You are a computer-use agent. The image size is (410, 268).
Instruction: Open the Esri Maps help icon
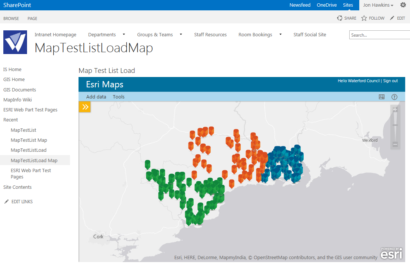(x=394, y=97)
